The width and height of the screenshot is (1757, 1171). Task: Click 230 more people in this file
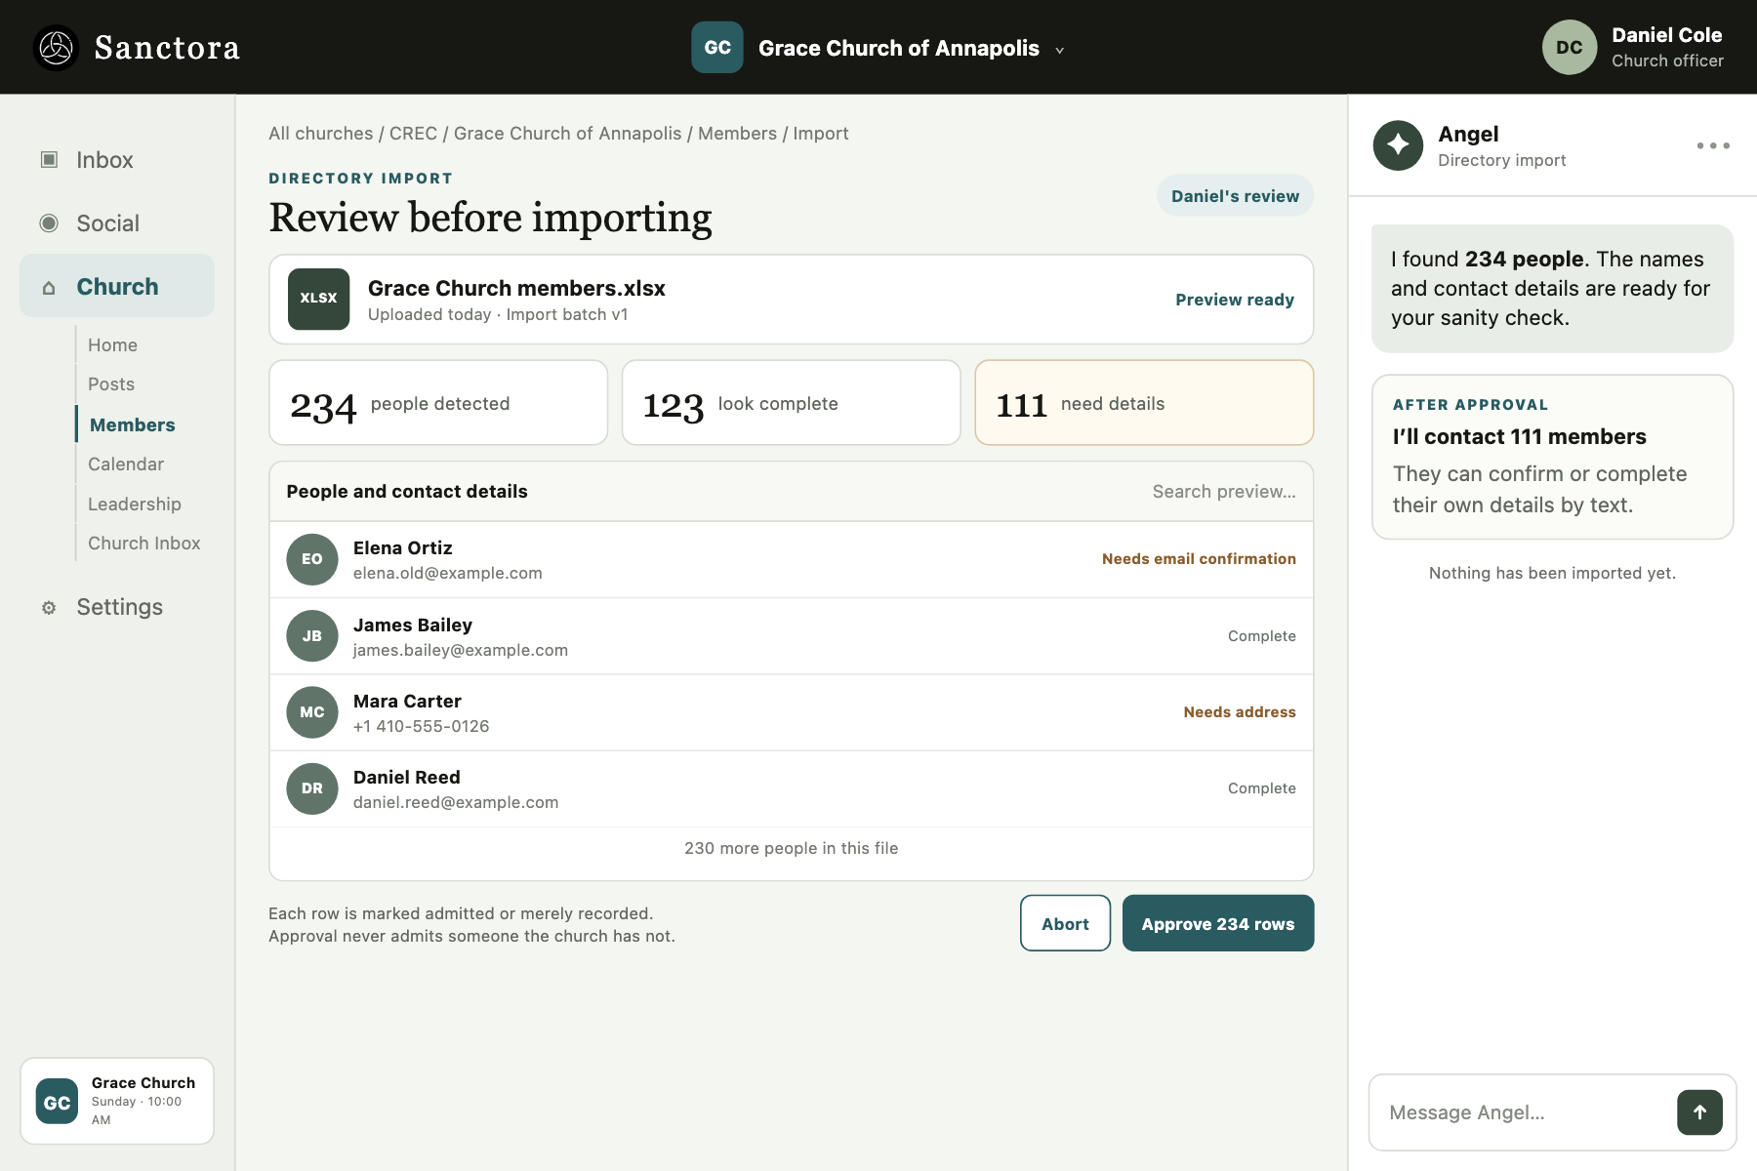tap(792, 848)
